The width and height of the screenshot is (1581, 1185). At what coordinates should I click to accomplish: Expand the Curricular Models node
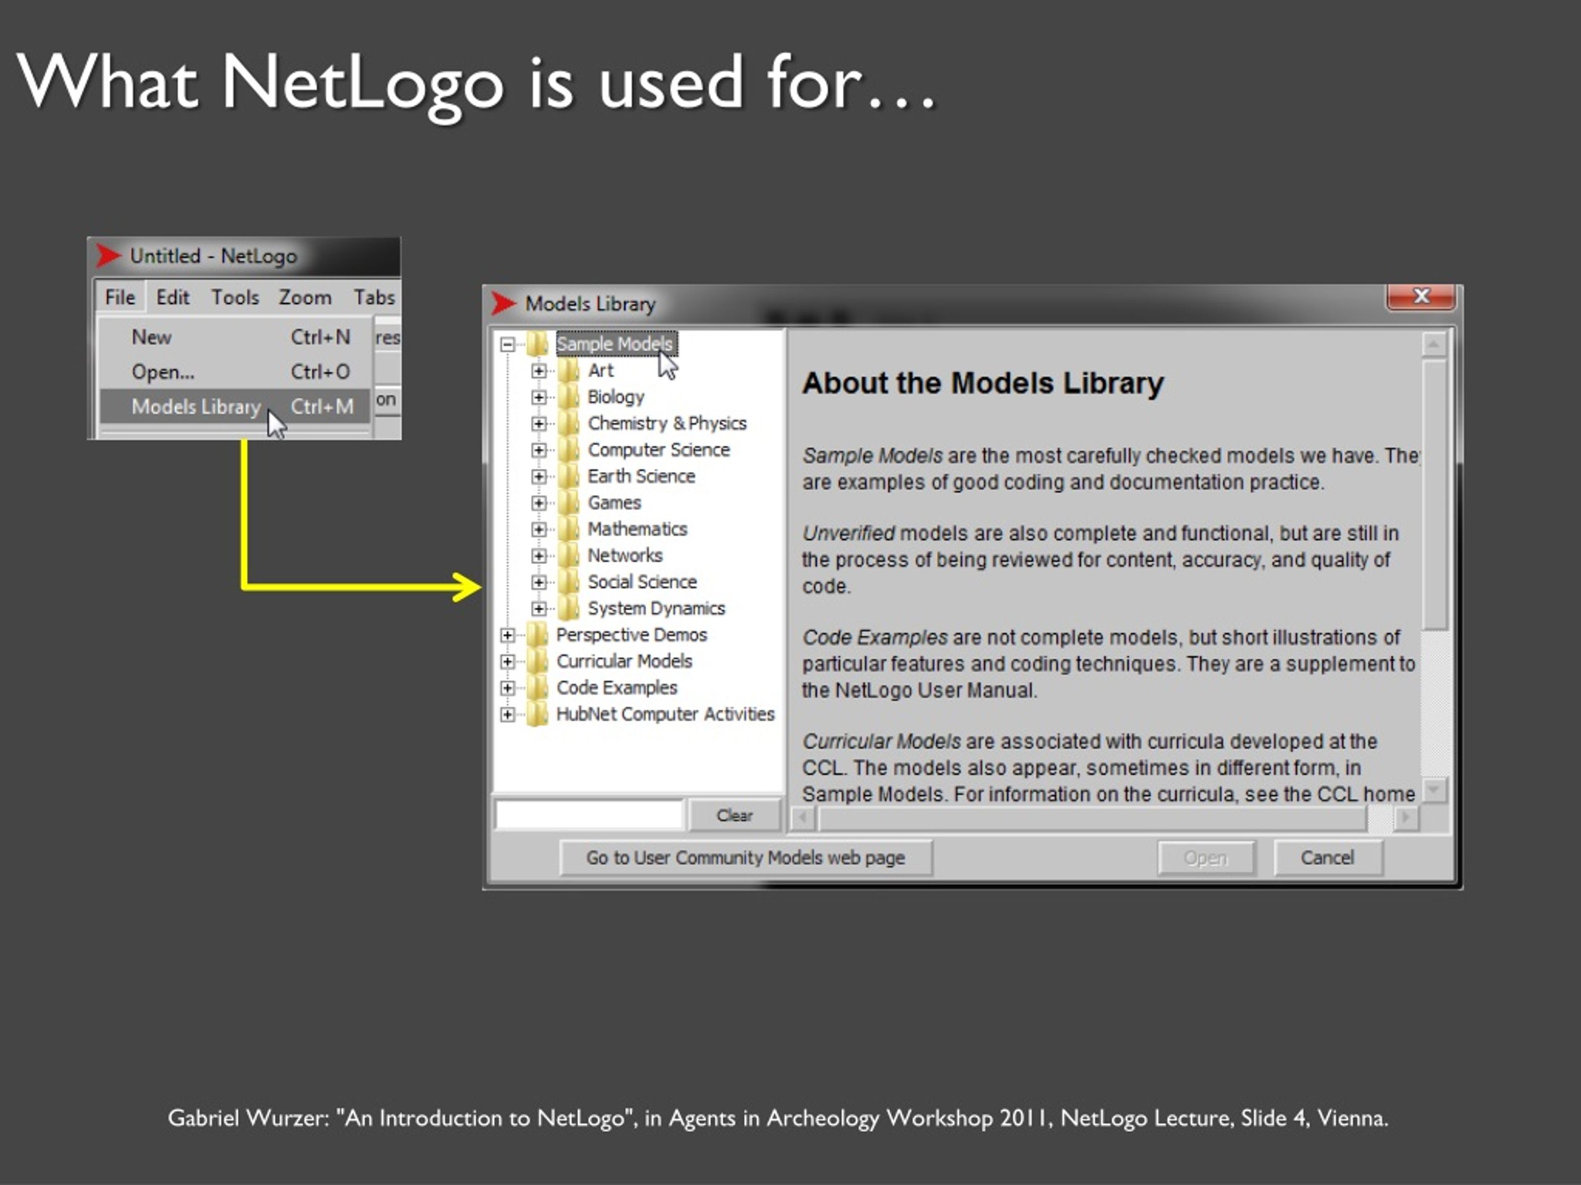tap(508, 662)
